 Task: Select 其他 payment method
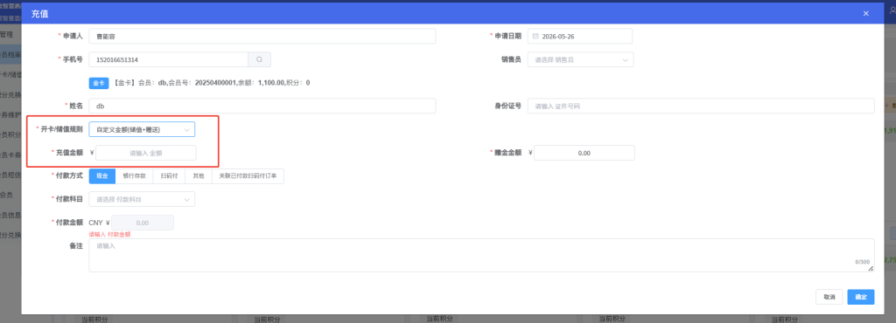pos(199,176)
